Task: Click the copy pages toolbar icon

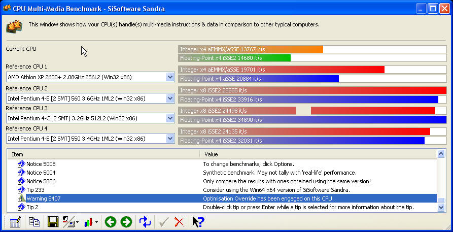Action: click(34, 222)
